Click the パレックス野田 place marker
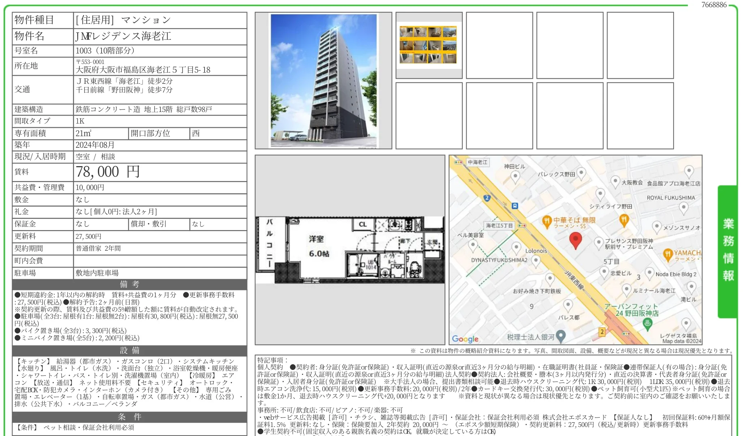The width and height of the screenshot is (743, 436). click(x=581, y=173)
